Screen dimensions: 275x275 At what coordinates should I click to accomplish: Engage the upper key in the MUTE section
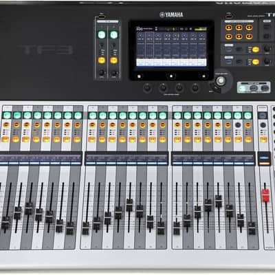tap(267, 27)
